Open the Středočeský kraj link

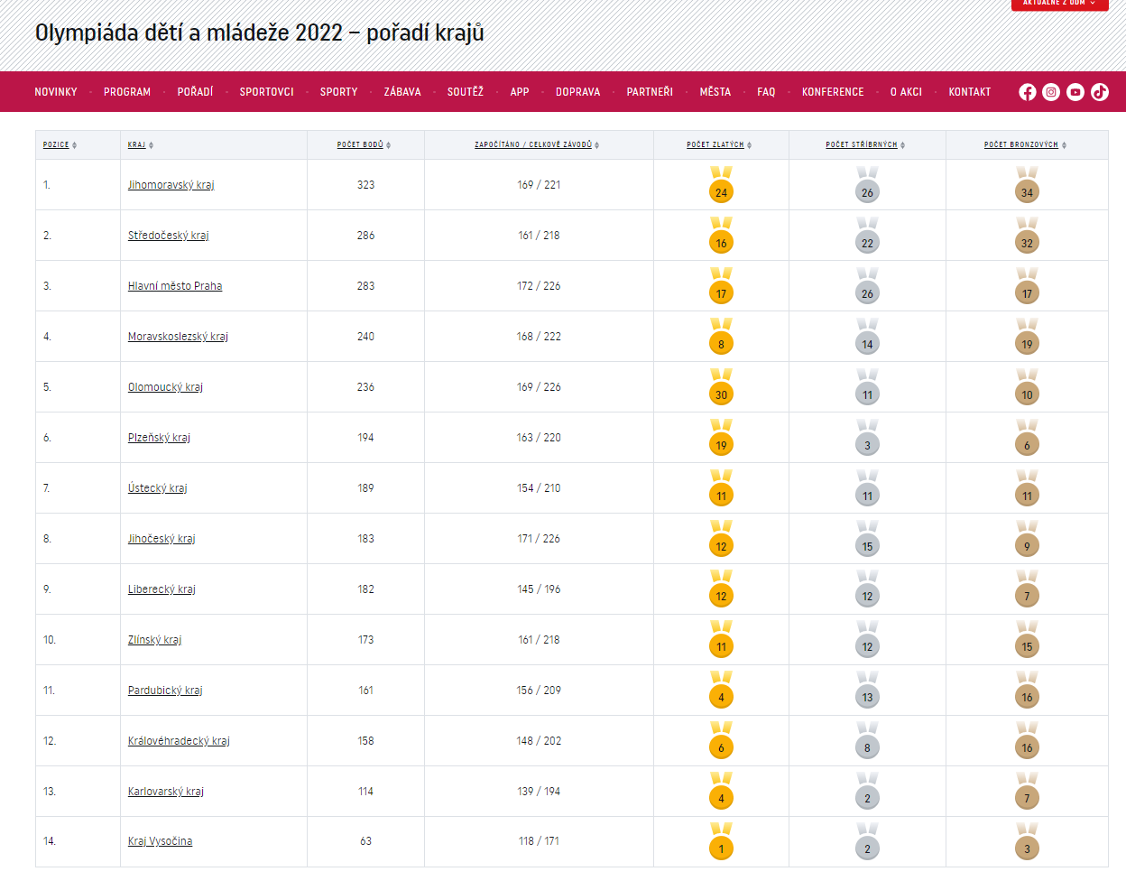[169, 236]
